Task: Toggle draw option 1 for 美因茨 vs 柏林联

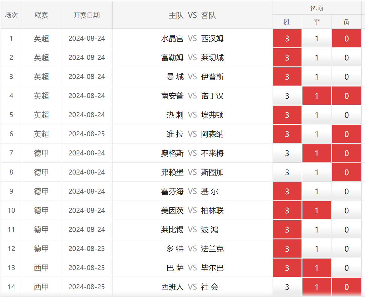Action: click(317, 210)
